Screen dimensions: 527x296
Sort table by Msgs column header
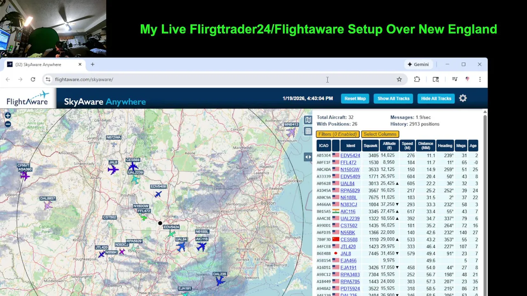[x=461, y=146]
